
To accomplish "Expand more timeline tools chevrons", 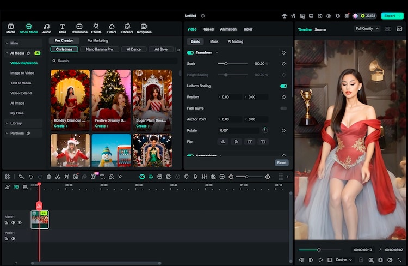I will click(x=120, y=177).
